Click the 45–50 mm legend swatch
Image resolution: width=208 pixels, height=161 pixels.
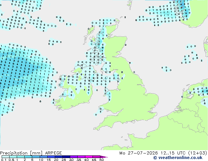[96, 157]
